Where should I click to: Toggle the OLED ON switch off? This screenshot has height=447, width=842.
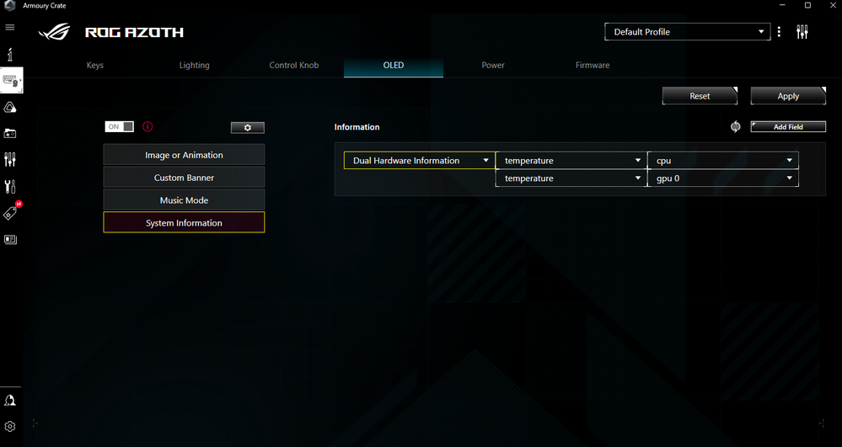click(119, 126)
